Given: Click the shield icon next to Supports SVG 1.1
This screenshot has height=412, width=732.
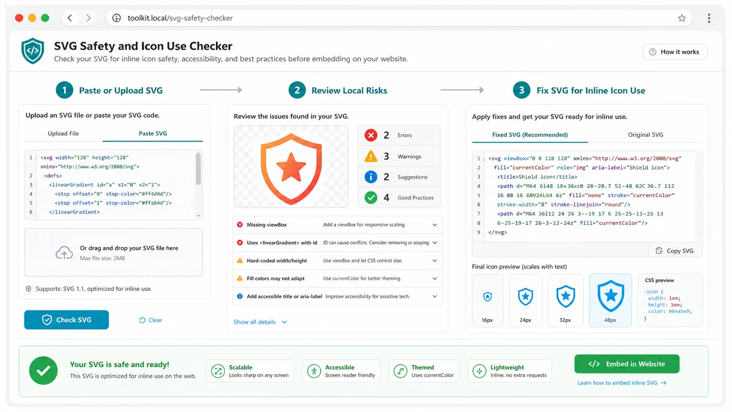Looking at the screenshot, I should (x=29, y=289).
